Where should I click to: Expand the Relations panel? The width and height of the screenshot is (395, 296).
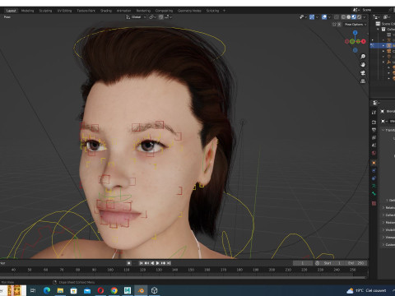(388, 208)
